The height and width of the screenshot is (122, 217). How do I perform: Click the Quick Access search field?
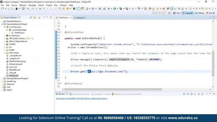click(159, 13)
